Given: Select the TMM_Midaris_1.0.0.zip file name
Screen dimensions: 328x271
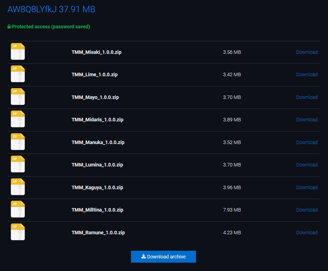Looking at the screenshot, I should pos(97,120).
